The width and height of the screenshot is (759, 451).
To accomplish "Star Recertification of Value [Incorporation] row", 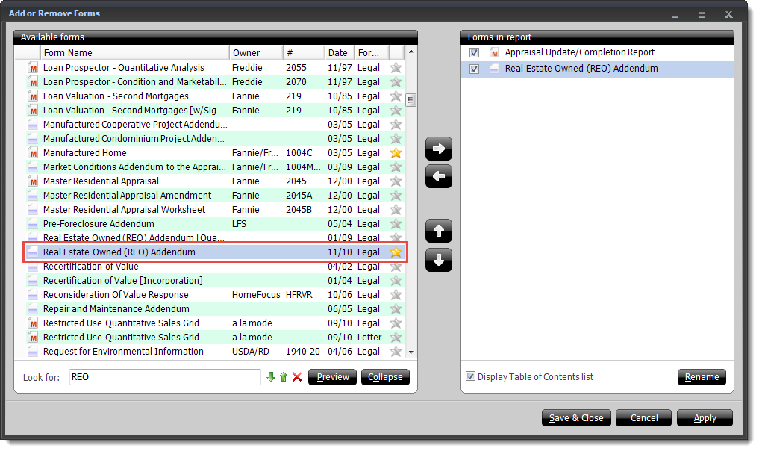I will point(396,281).
